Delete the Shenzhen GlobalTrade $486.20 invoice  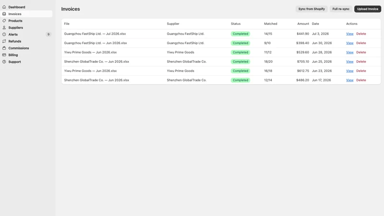[361, 80]
